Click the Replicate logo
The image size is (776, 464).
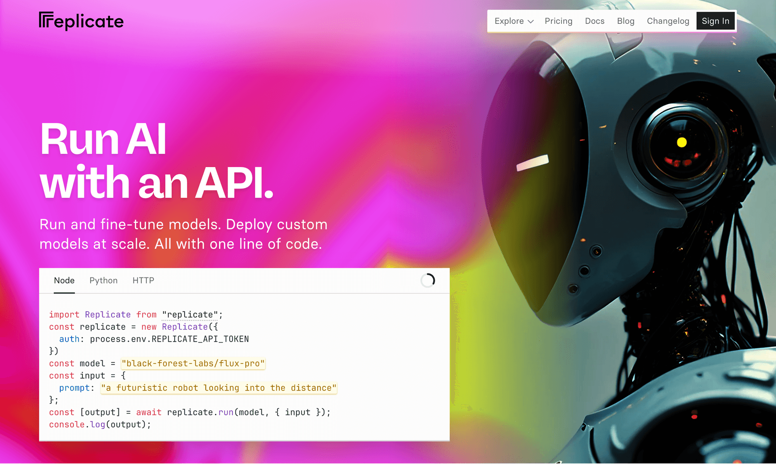point(81,21)
